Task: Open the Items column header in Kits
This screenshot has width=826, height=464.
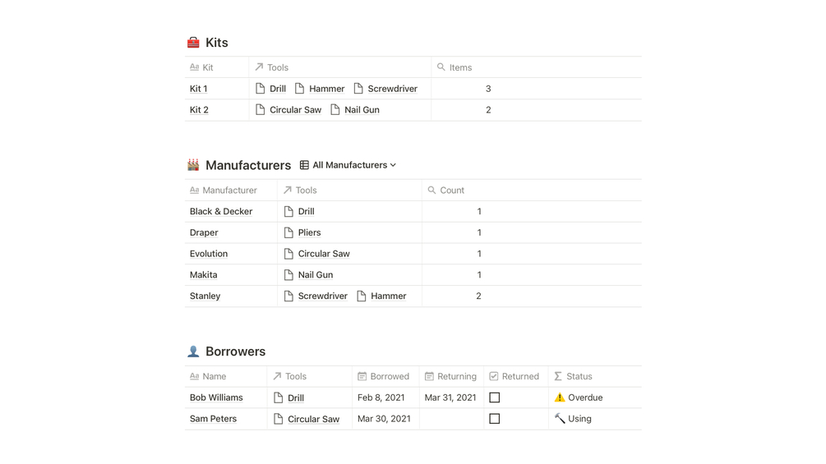Action: pos(460,67)
